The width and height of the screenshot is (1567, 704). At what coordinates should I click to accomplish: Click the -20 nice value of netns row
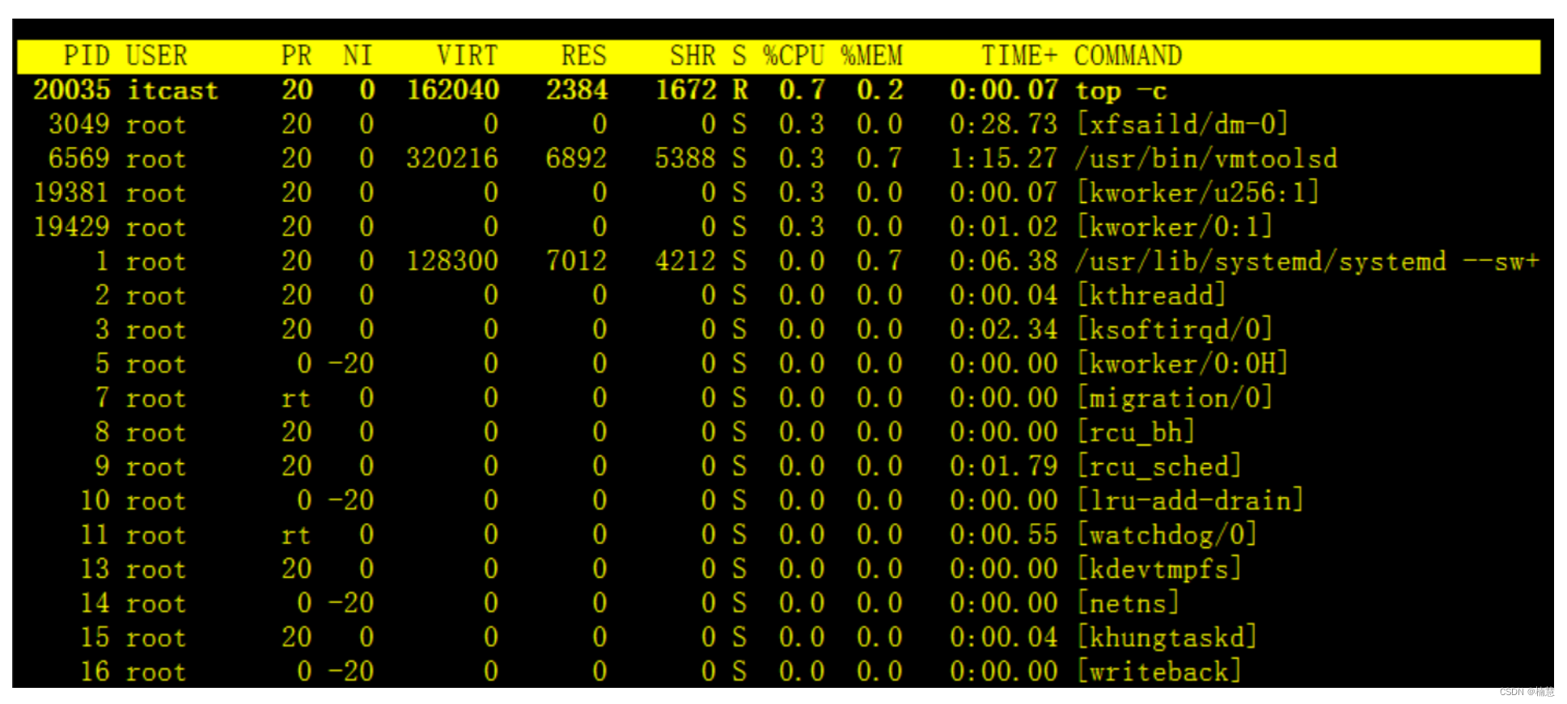pos(351,603)
